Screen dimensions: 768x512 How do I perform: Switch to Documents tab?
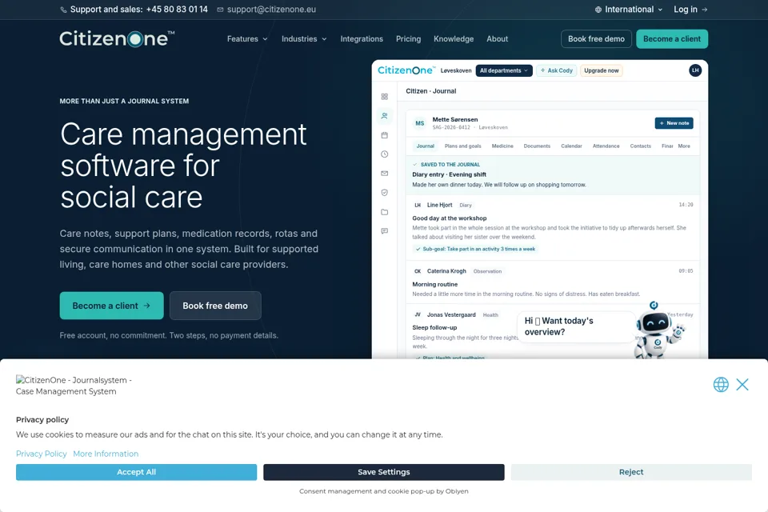[x=537, y=146]
